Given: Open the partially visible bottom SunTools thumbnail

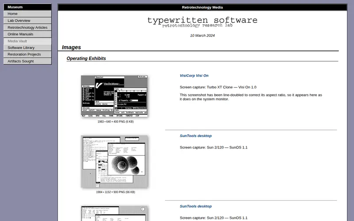Looking at the screenshot, I should [x=114, y=213].
